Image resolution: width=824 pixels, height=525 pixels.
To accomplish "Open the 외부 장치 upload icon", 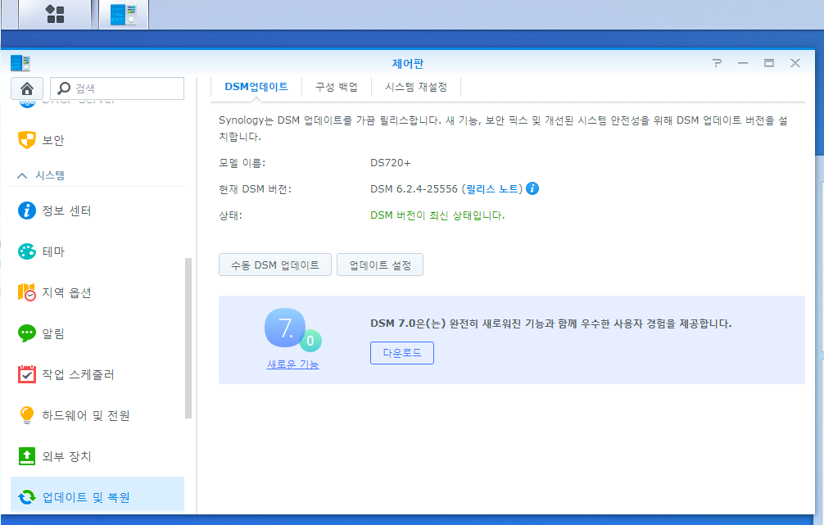I will (x=27, y=456).
